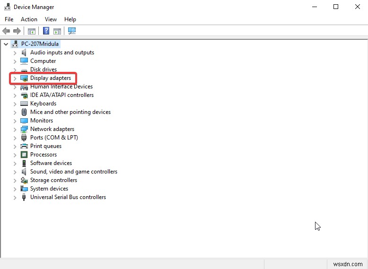Expand the Computer category
368x269 pixels.
15,61
